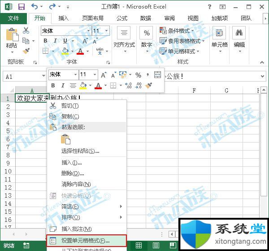269x251 pixels.
Task: Choose 选择性粘贴(S)... from context menu
Action: [87, 151]
